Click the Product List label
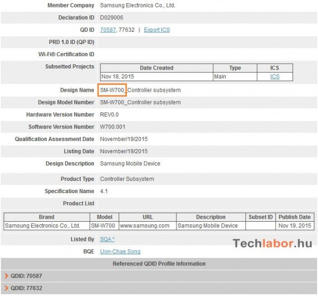 pyautogui.click(x=78, y=203)
